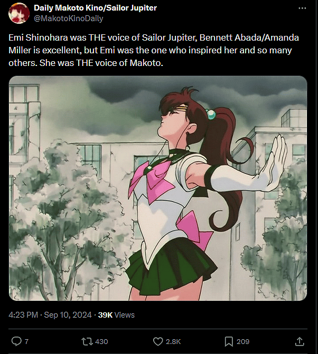
Task: Open the three-dot more options menu
Action: point(302,8)
